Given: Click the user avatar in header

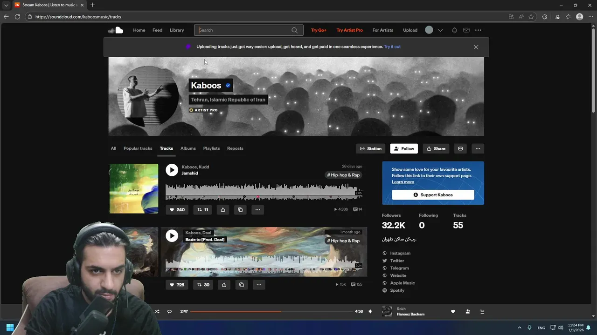Looking at the screenshot, I should click(x=429, y=30).
